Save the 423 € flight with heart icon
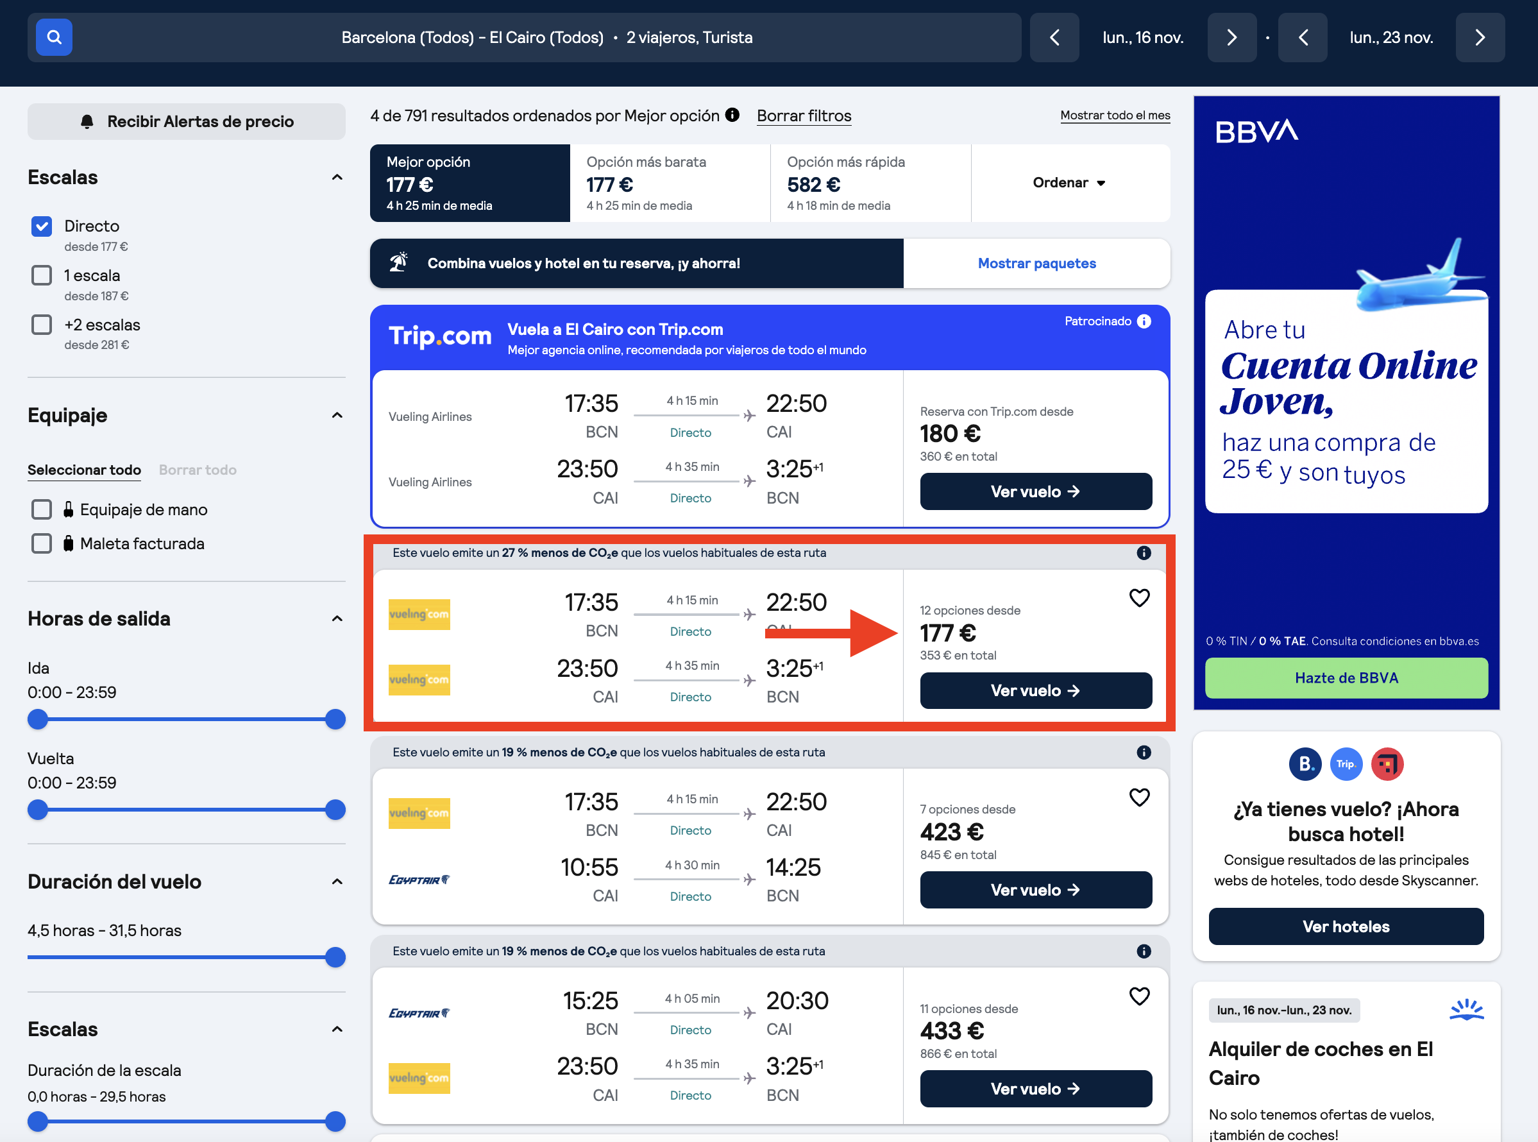This screenshot has width=1538, height=1142. tap(1139, 797)
